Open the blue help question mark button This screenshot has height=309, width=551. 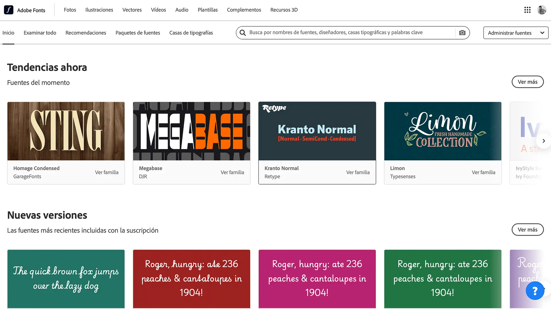tap(535, 291)
